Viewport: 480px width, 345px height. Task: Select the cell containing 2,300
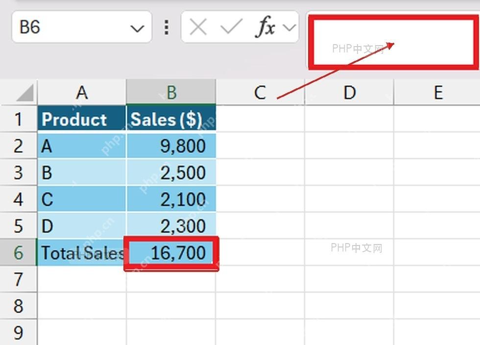(171, 225)
